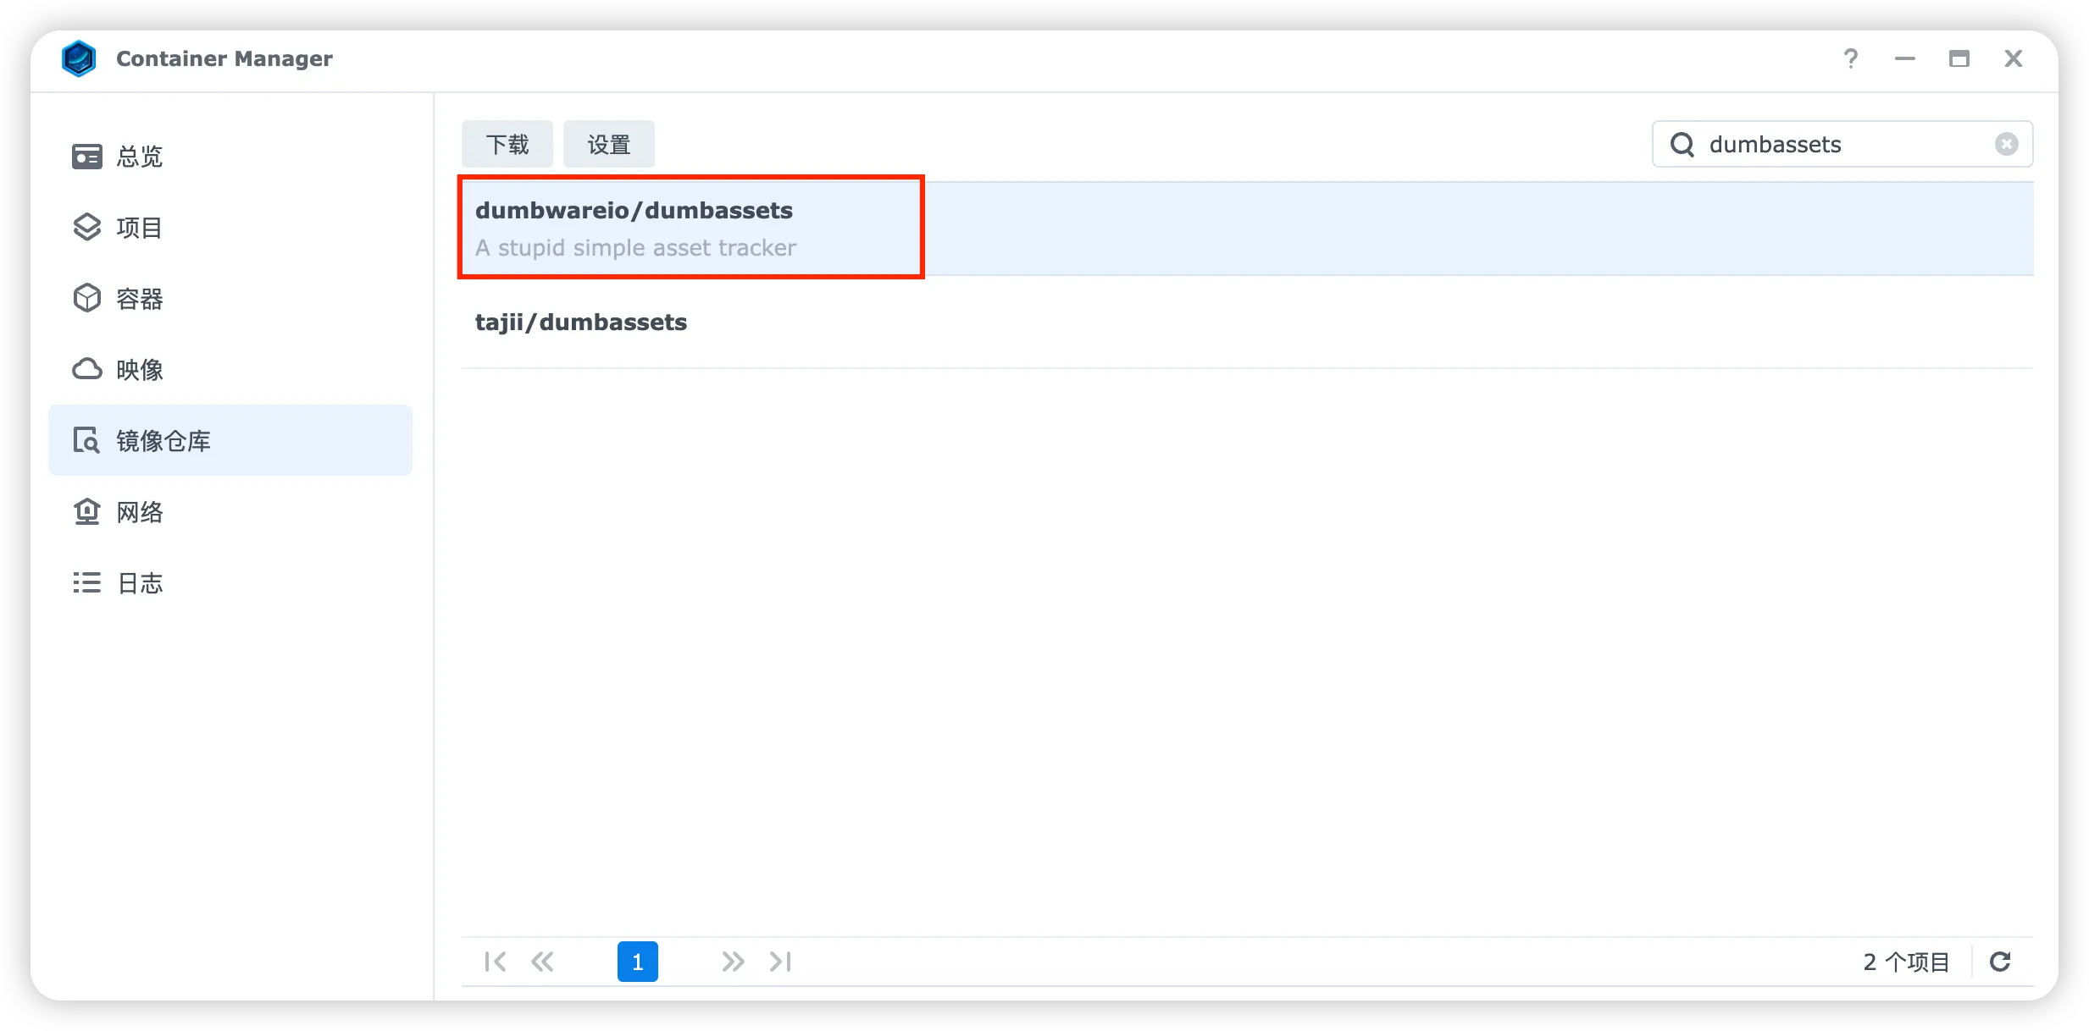Screen dimensions: 2089x1031
Task: Click the Container Manager app logo
Action: coord(79,58)
